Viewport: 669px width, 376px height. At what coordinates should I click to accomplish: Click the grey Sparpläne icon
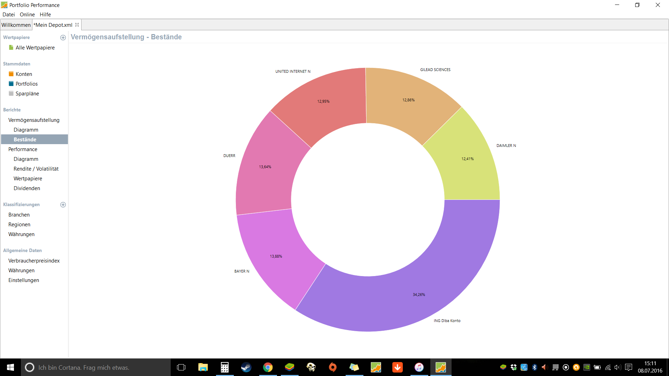pyautogui.click(x=11, y=93)
